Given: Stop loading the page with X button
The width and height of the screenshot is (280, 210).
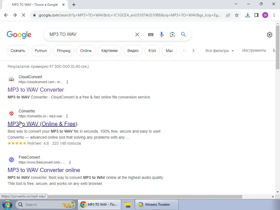Looking at the screenshot, I should pyautogui.click(x=24, y=15).
